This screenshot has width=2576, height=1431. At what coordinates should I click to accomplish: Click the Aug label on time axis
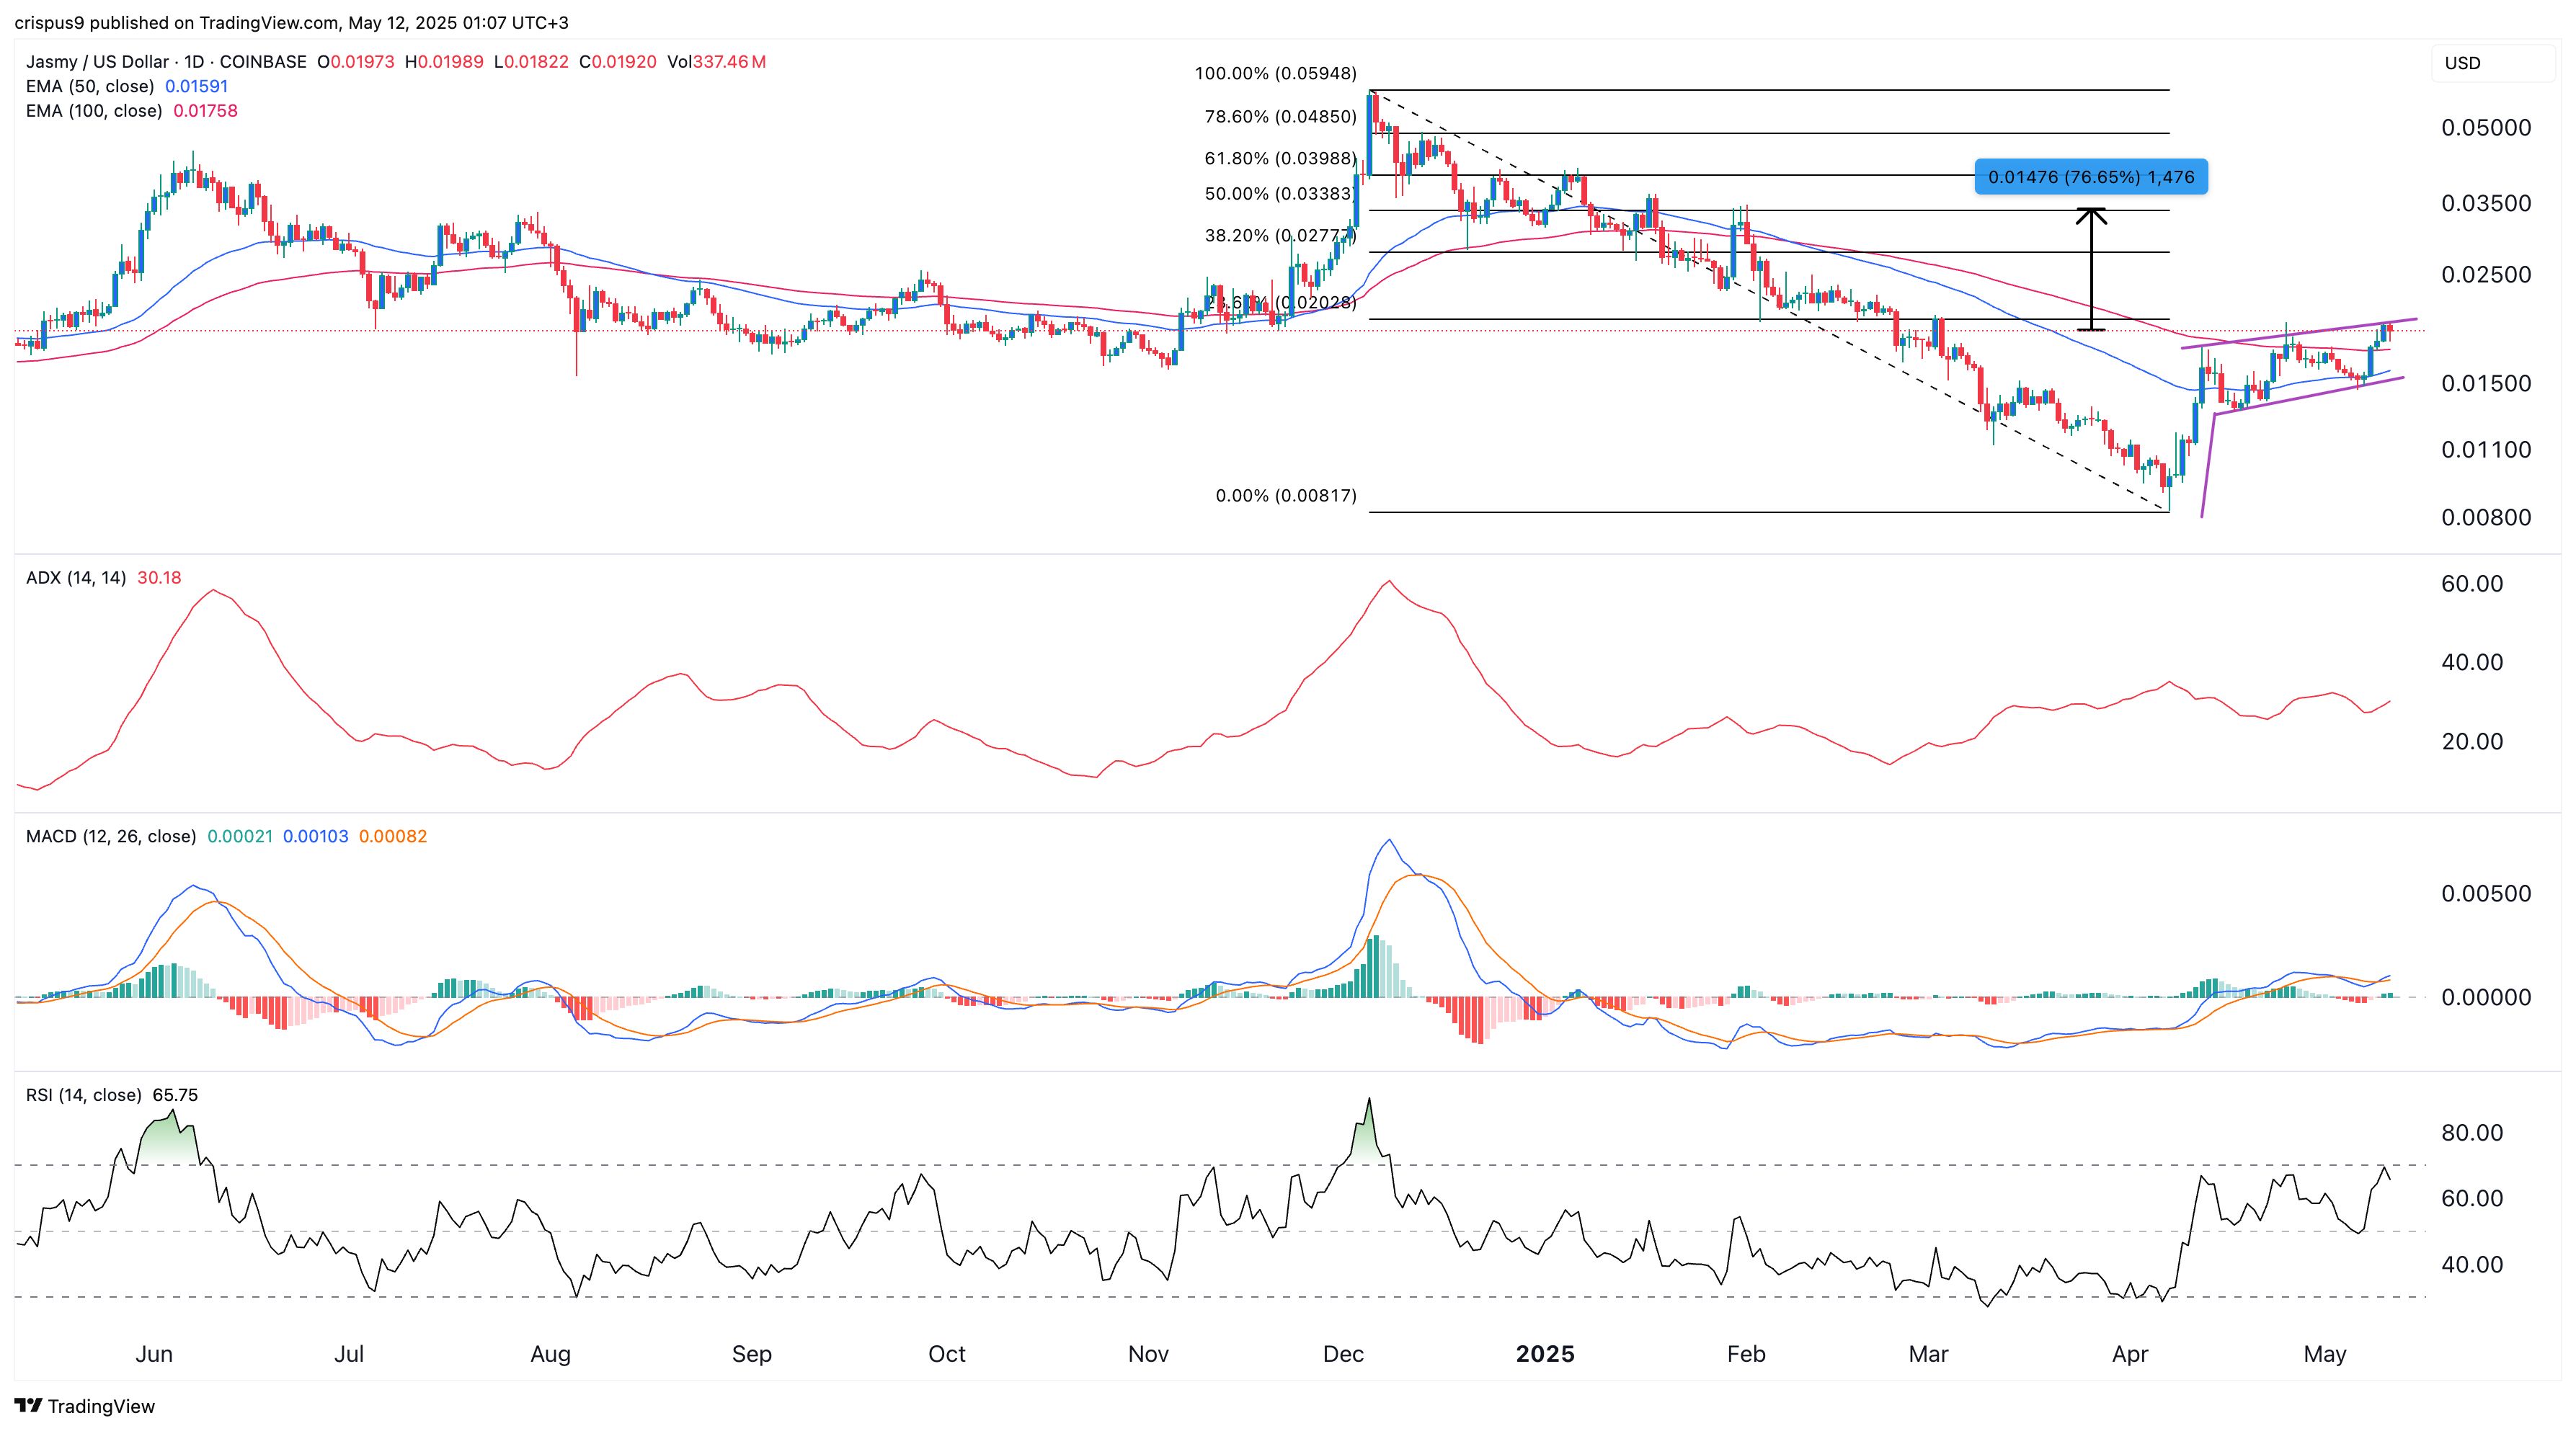click(550, 1354)
